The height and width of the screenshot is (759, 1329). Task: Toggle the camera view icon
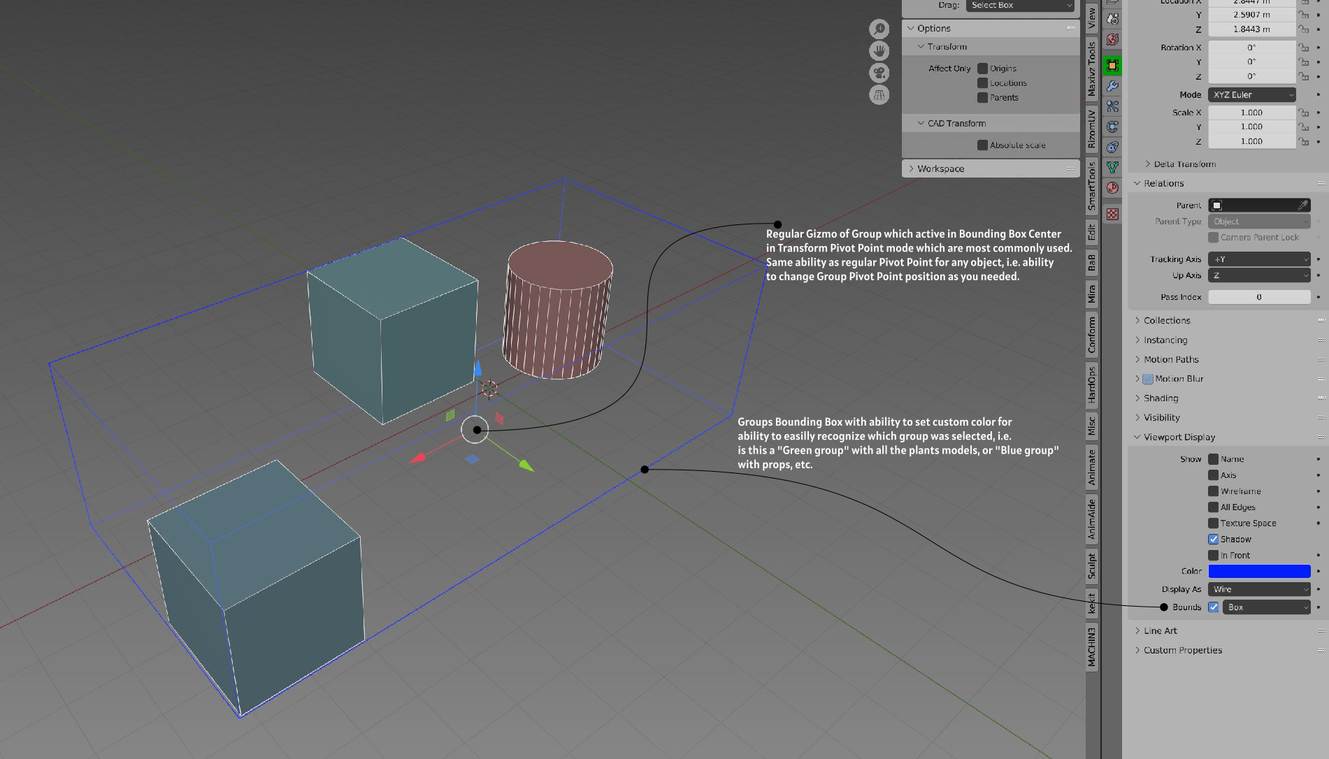[879, 73]
